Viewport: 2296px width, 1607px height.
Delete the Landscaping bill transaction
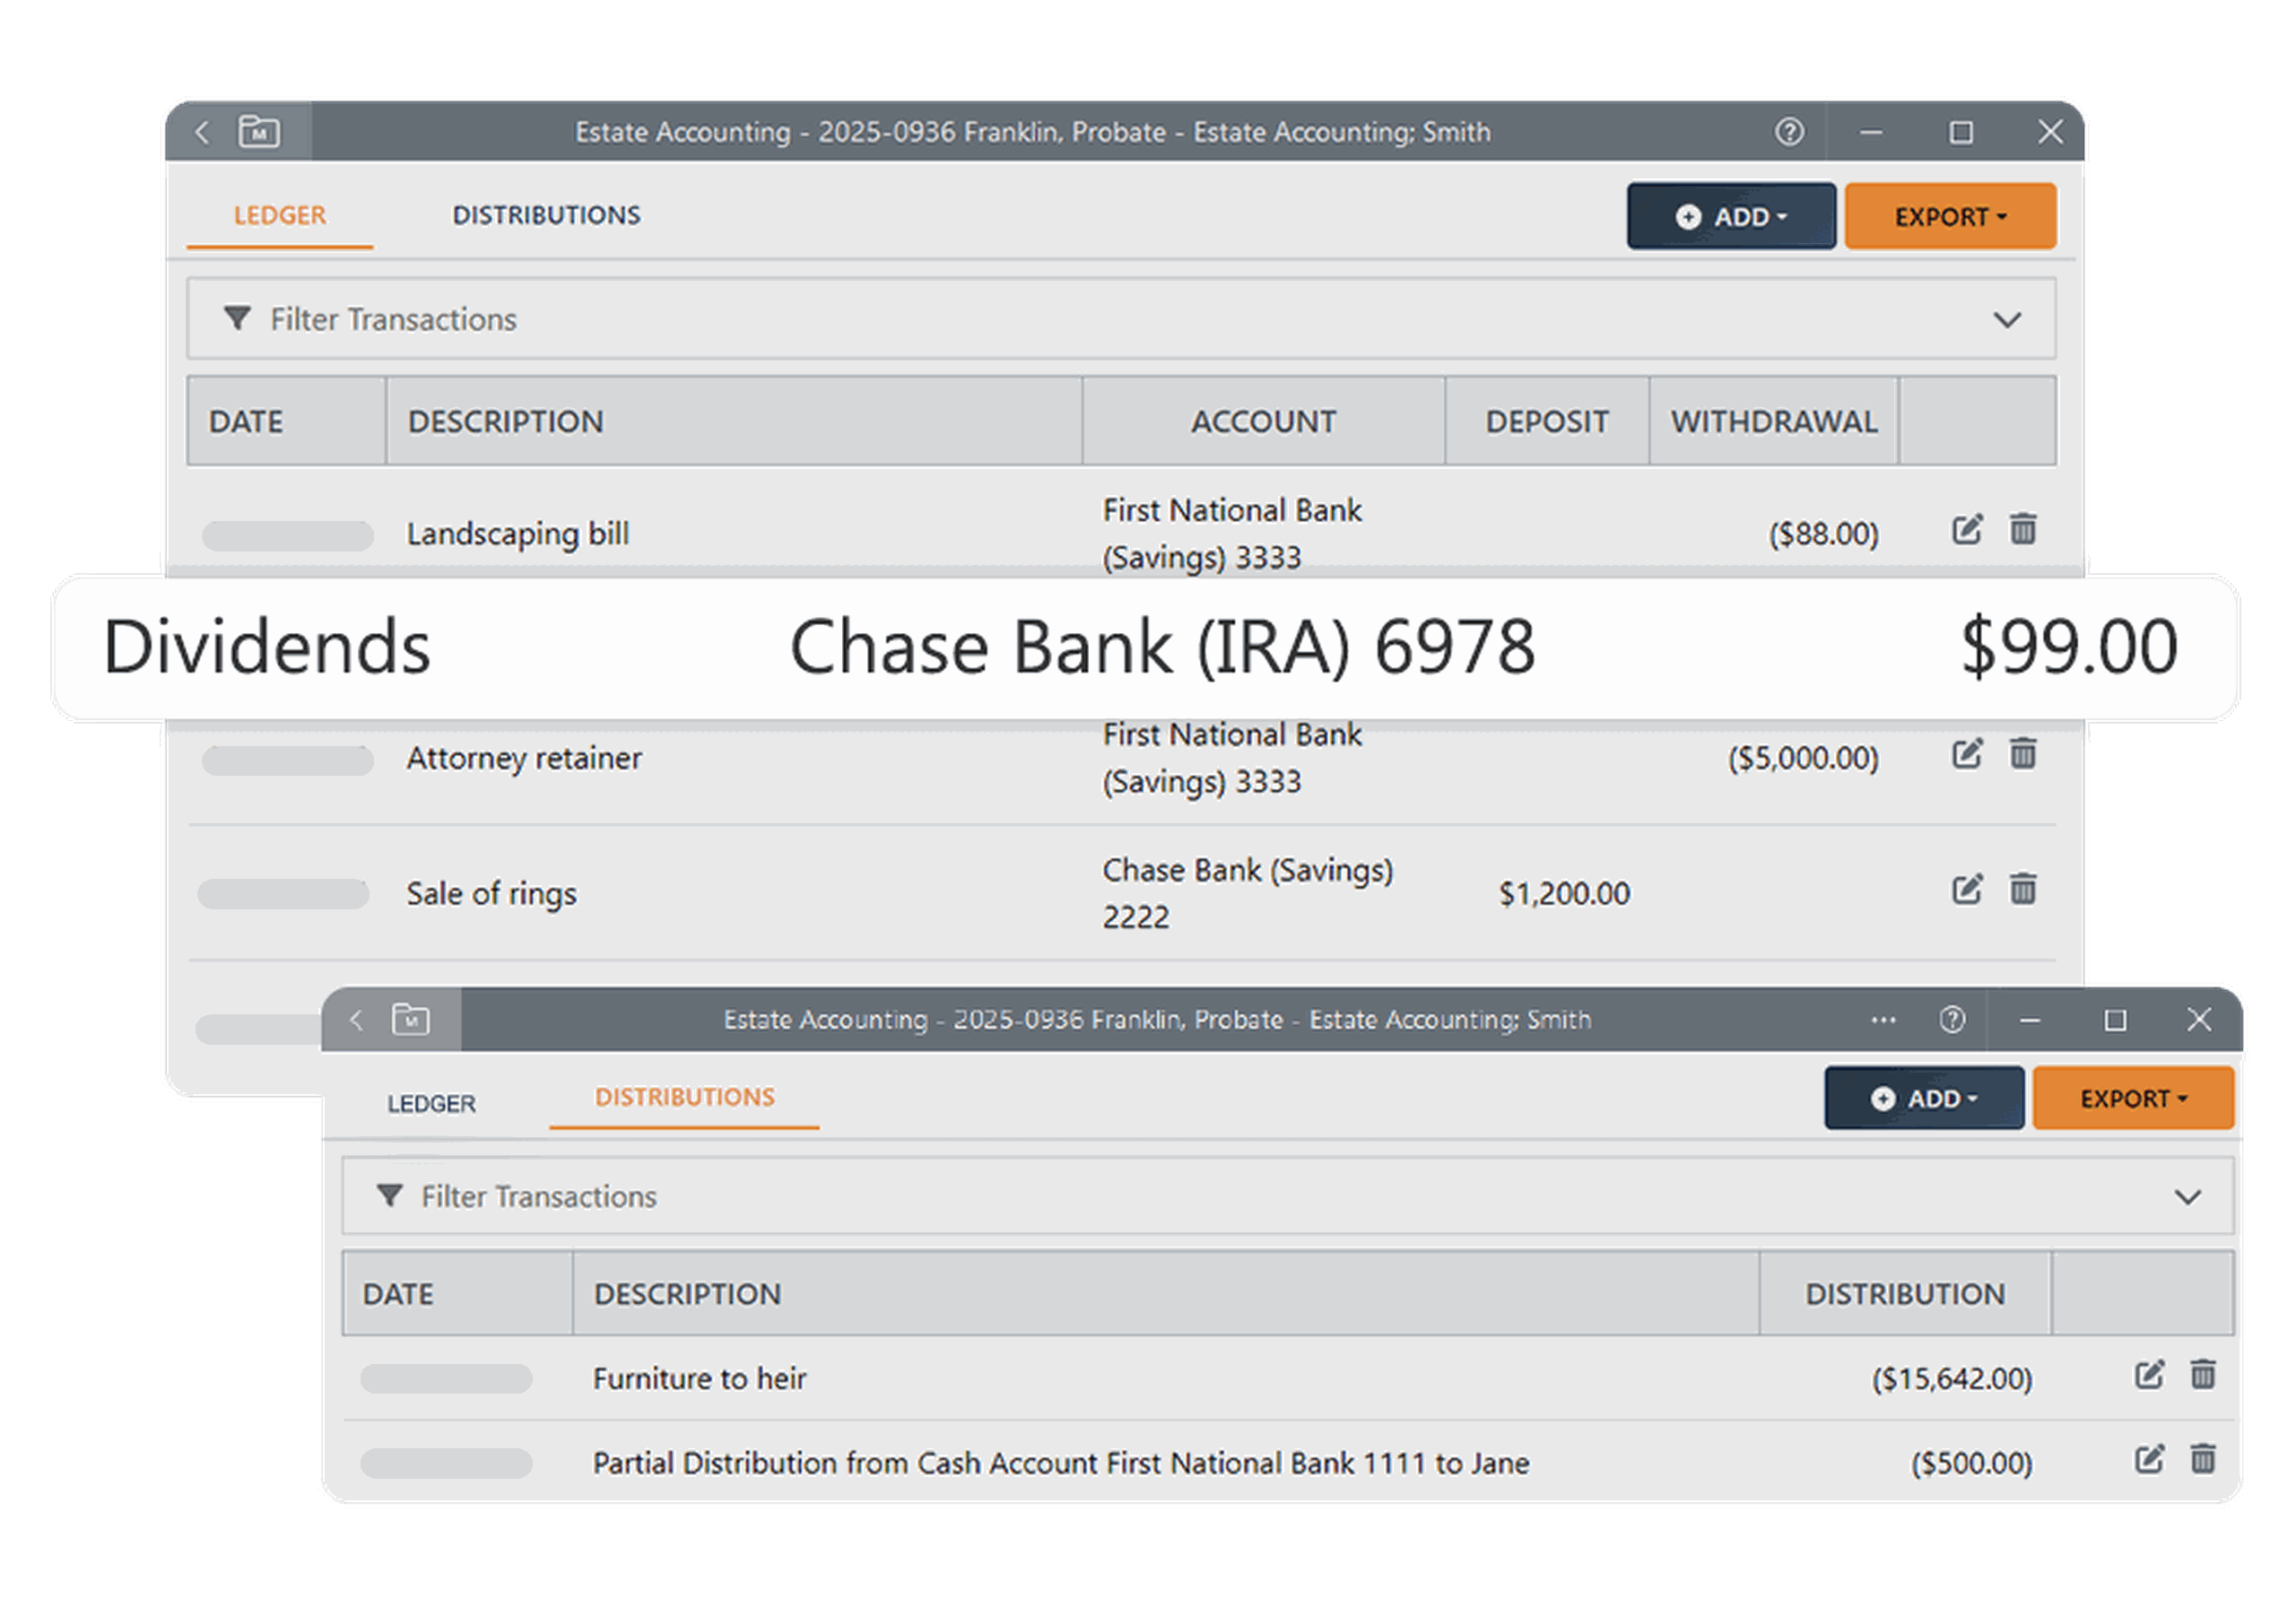click(2023, 530)
